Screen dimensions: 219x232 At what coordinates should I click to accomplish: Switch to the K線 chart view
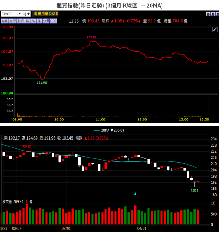tap(5, 21)
